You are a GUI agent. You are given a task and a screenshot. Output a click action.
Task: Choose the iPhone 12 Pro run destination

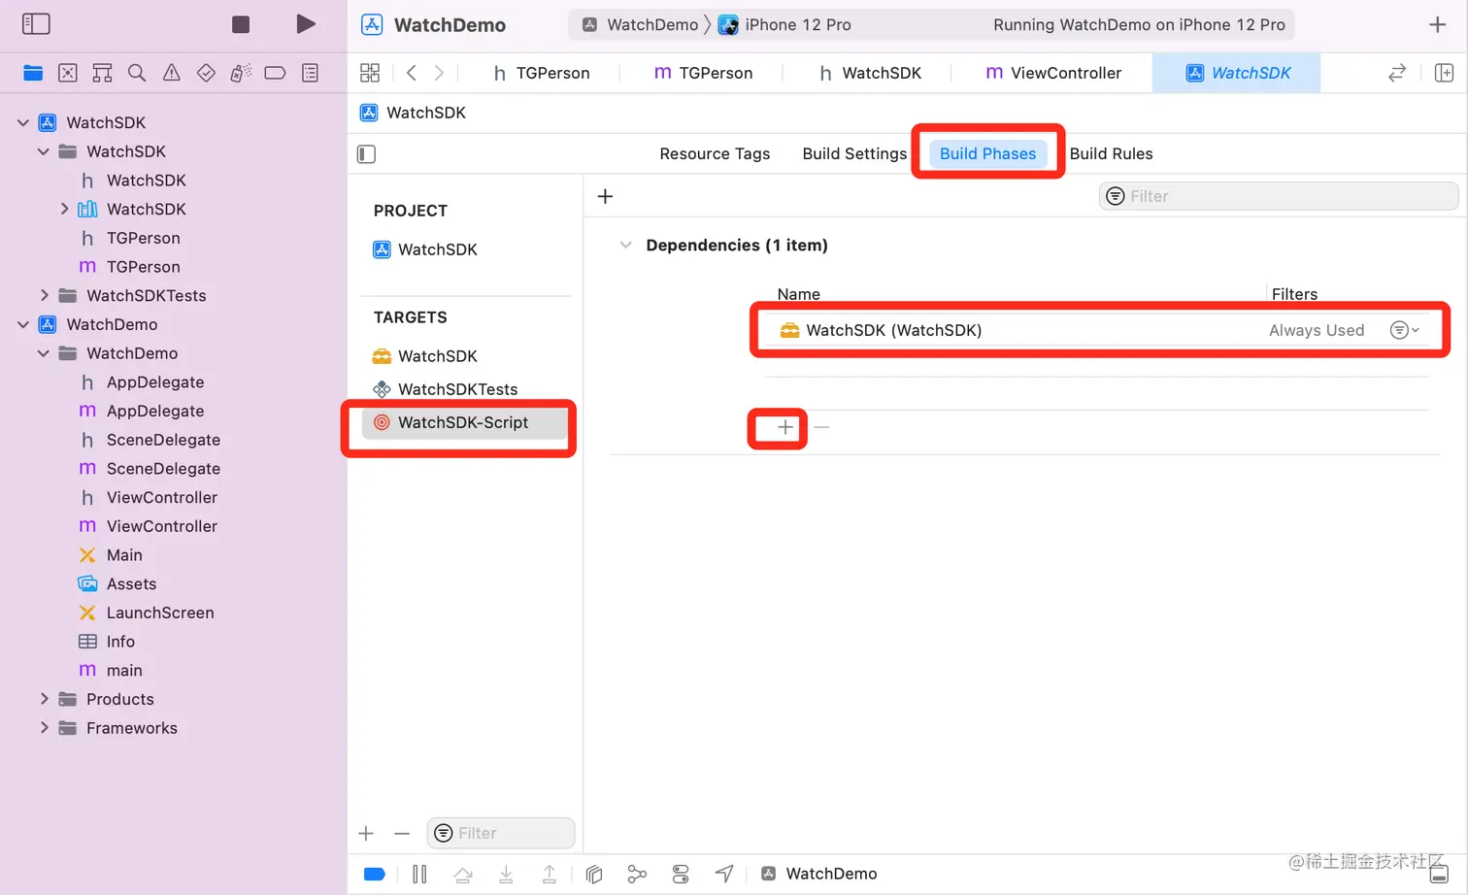pos(784,24)
